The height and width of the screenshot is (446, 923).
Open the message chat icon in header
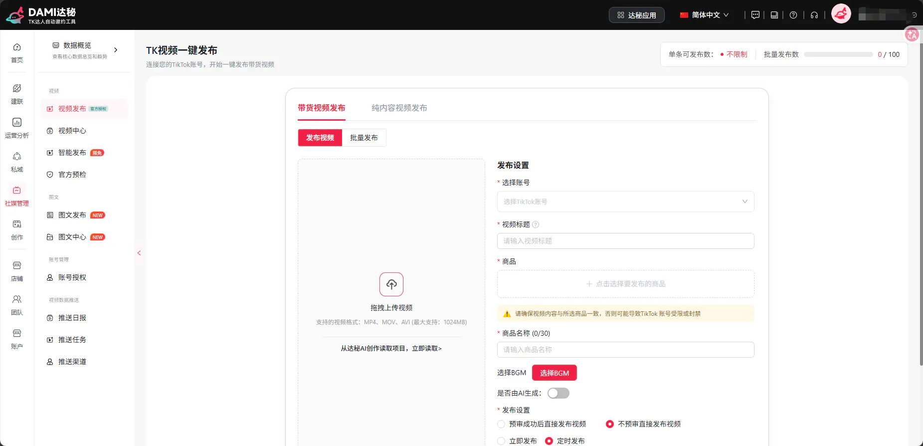[x=755, y=15]
